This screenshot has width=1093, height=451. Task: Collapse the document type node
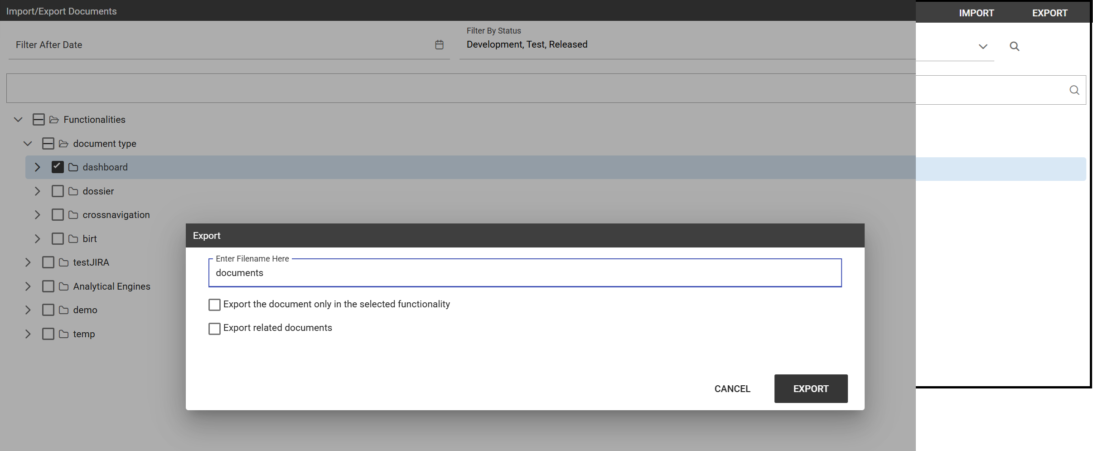(28, 144)
